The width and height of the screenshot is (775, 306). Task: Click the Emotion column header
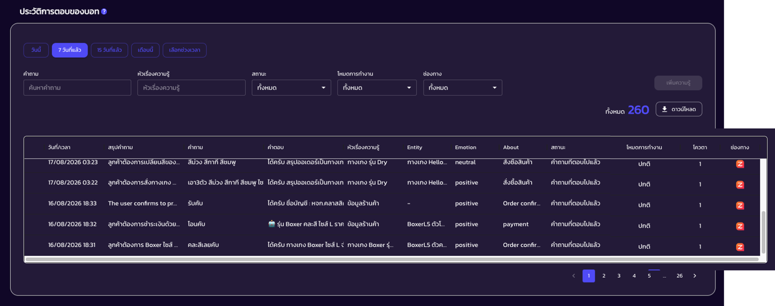tap(465, 147)
